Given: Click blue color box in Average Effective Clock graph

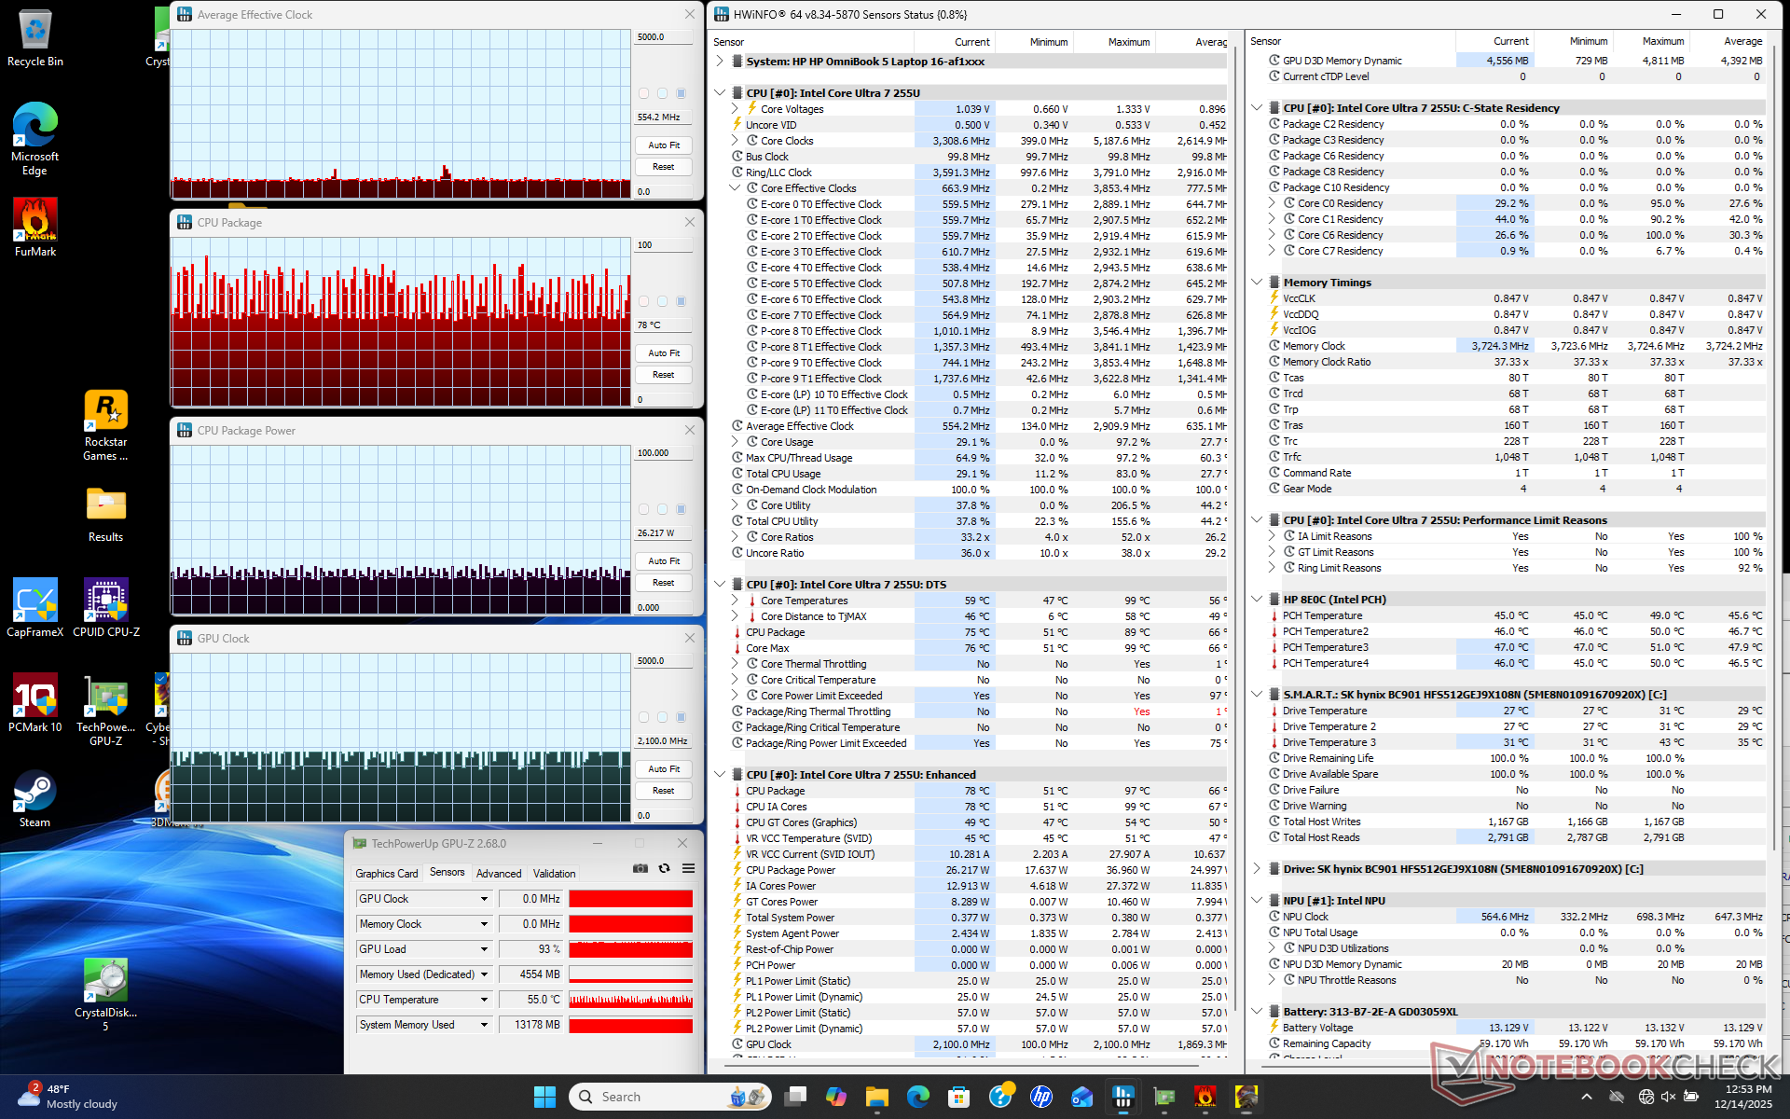Looking at the screenshot, I should pyautogui.click(x=681, y=93).
